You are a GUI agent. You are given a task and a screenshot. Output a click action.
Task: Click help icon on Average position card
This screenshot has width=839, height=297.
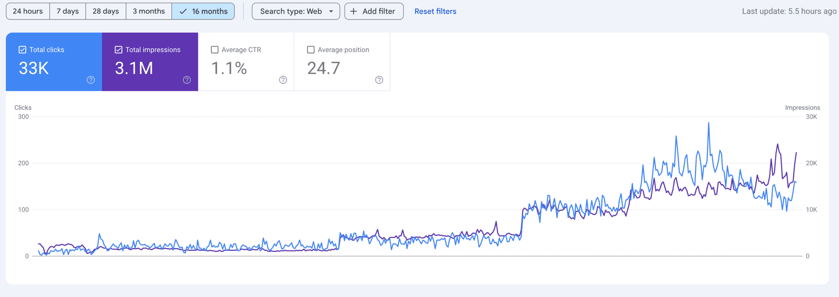379,80
